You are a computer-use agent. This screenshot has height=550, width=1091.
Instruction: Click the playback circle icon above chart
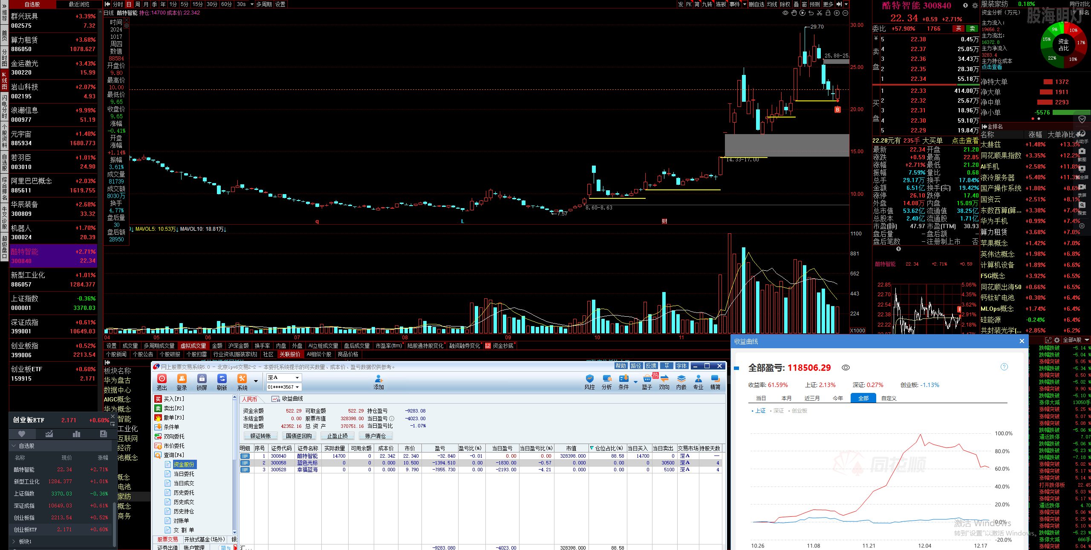pos(802,13)
